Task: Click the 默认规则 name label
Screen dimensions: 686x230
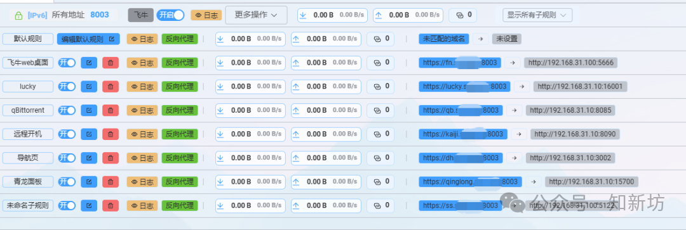Action: point(28,39)
